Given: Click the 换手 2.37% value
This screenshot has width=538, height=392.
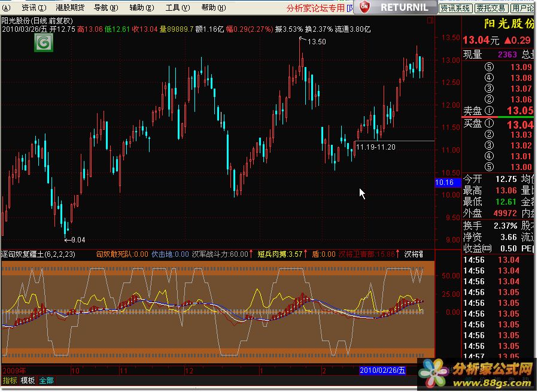Looking at the screenshot, I should pyautogui.click(x=506, y=226).
